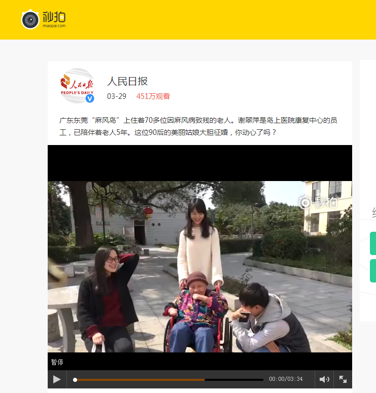Click the video progress seek bar
Viewport: 376px width, 393px height.
(168, 380)
